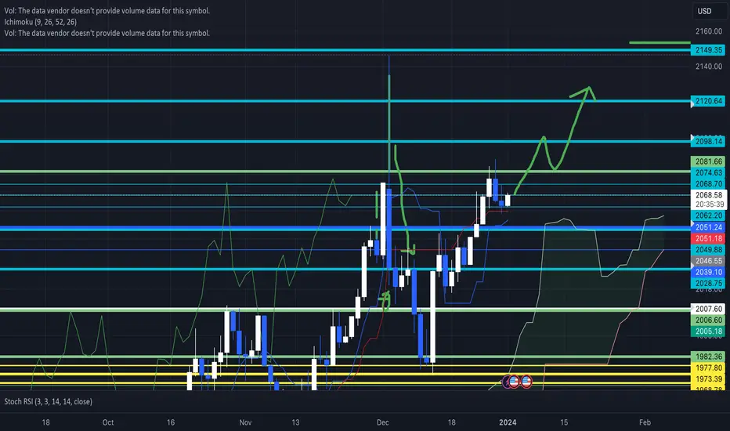The width and height of the screenshot is (730, 431).
Task: Select the 2098.14 price line label
Action: point(707,141)
